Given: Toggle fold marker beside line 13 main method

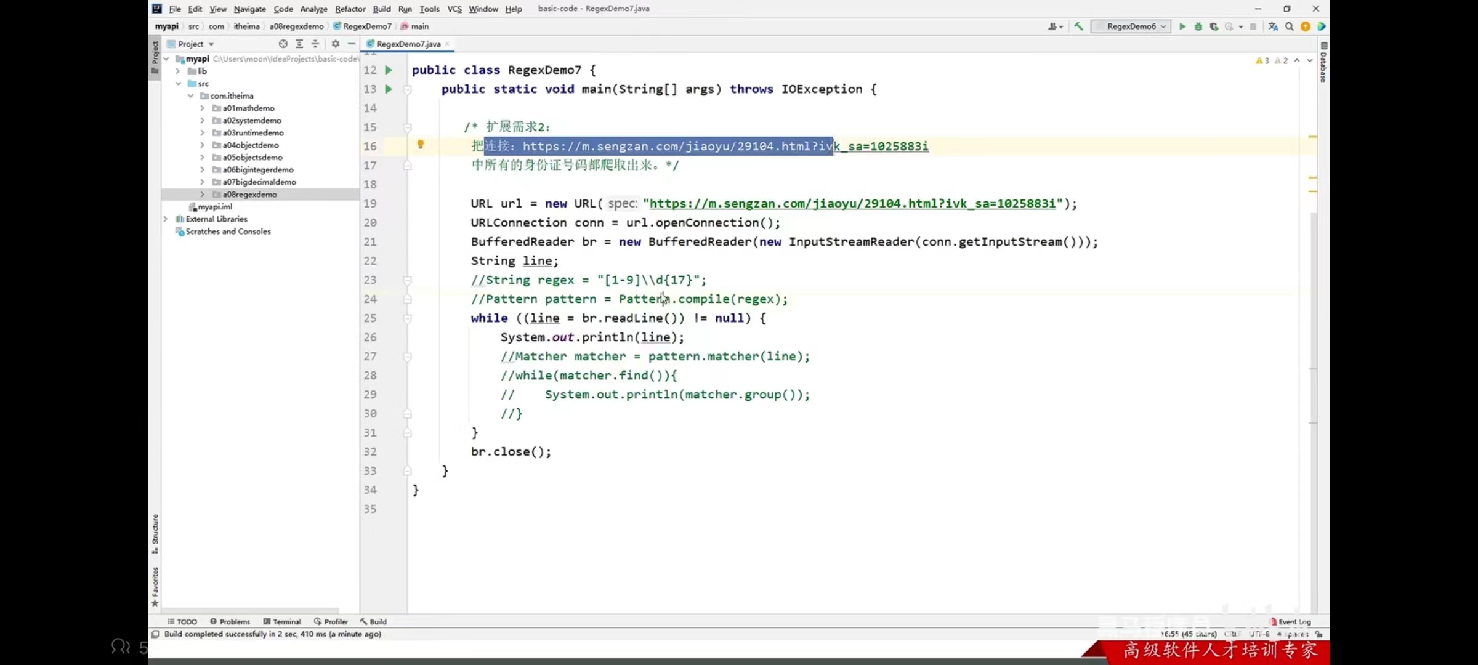Looking at the screenshot, I should [407, 89].
